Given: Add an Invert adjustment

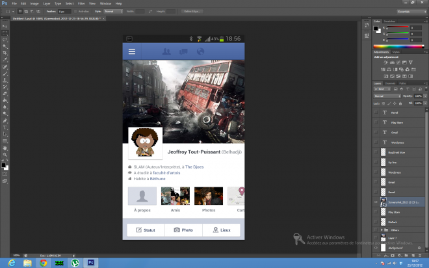Looking at the screenshot, I should [386, 76].
